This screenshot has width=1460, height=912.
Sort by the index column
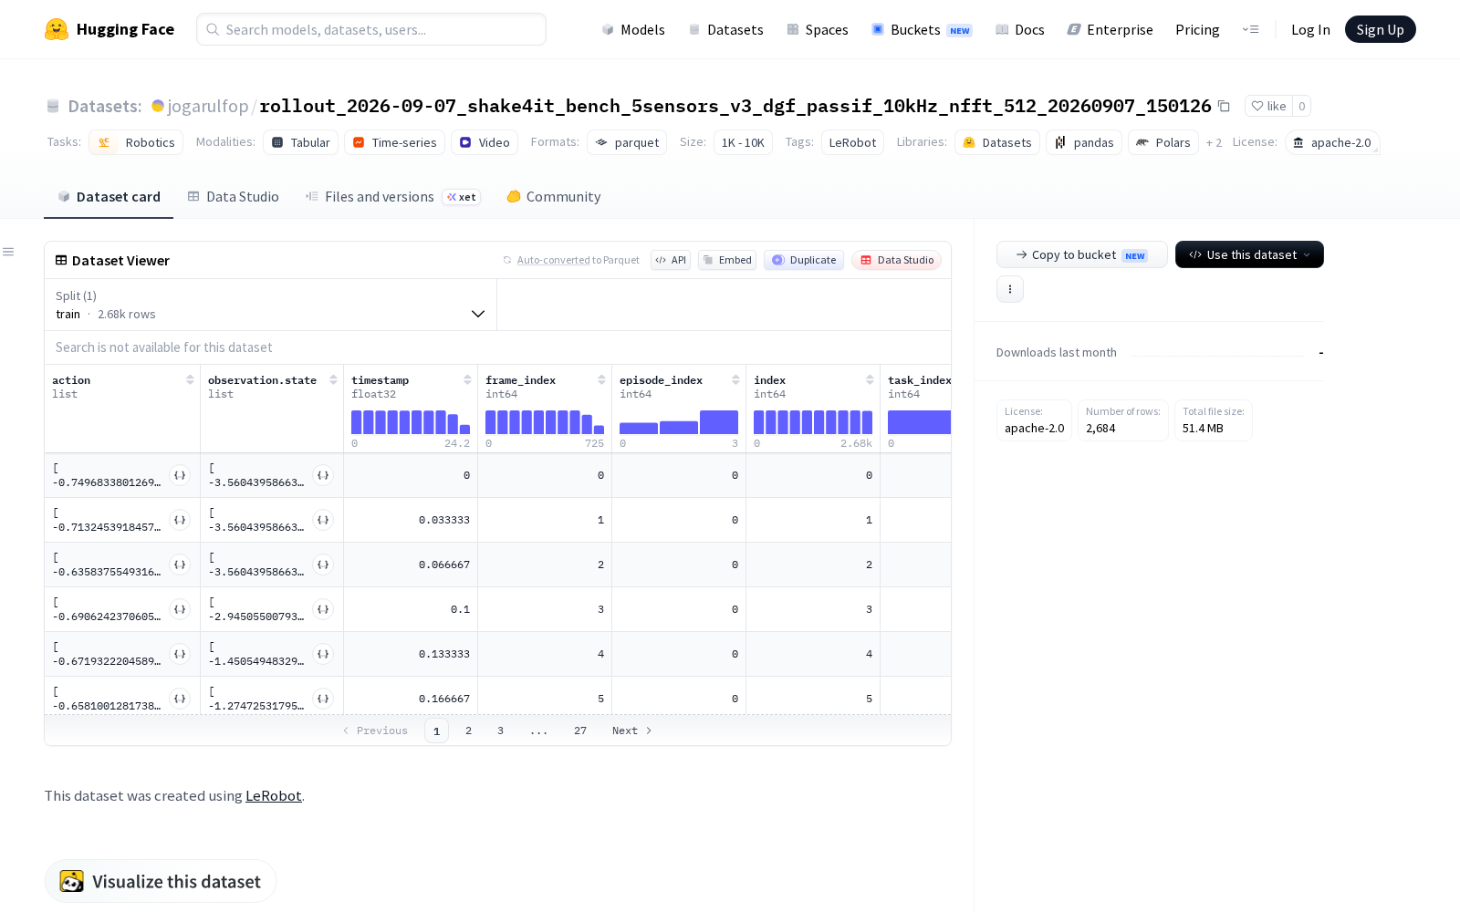870,380
